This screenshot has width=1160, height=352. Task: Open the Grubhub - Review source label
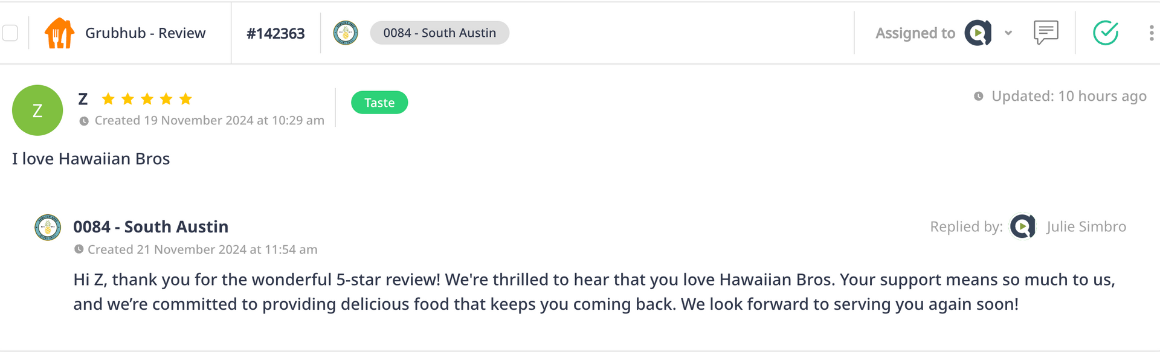pos(145,33)
